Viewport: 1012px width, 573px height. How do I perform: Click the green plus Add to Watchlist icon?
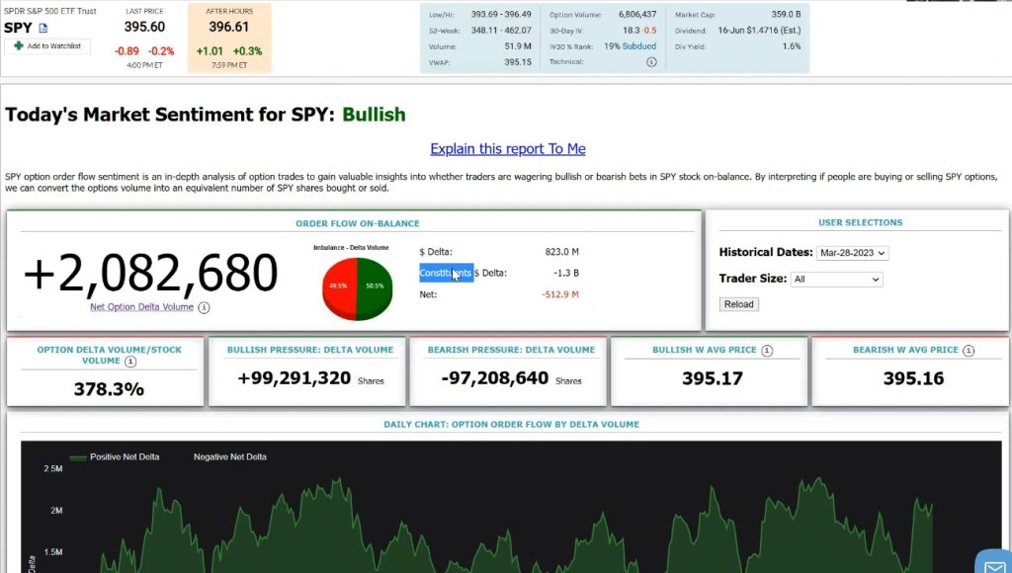[19, 45]
